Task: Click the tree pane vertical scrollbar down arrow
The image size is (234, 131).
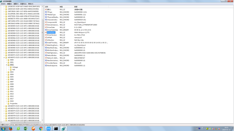Action: click(x=42, y=120)
